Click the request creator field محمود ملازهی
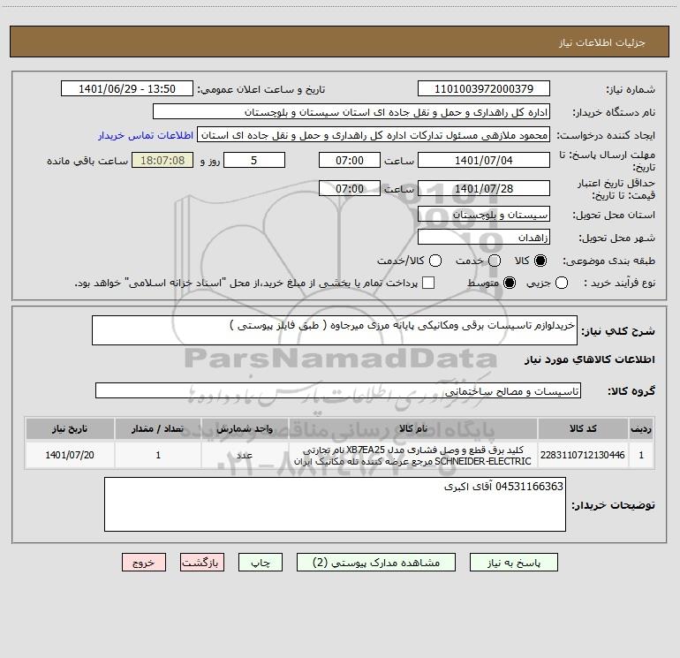Viewport: 680px width, 658px height. (x=374, y=135)
